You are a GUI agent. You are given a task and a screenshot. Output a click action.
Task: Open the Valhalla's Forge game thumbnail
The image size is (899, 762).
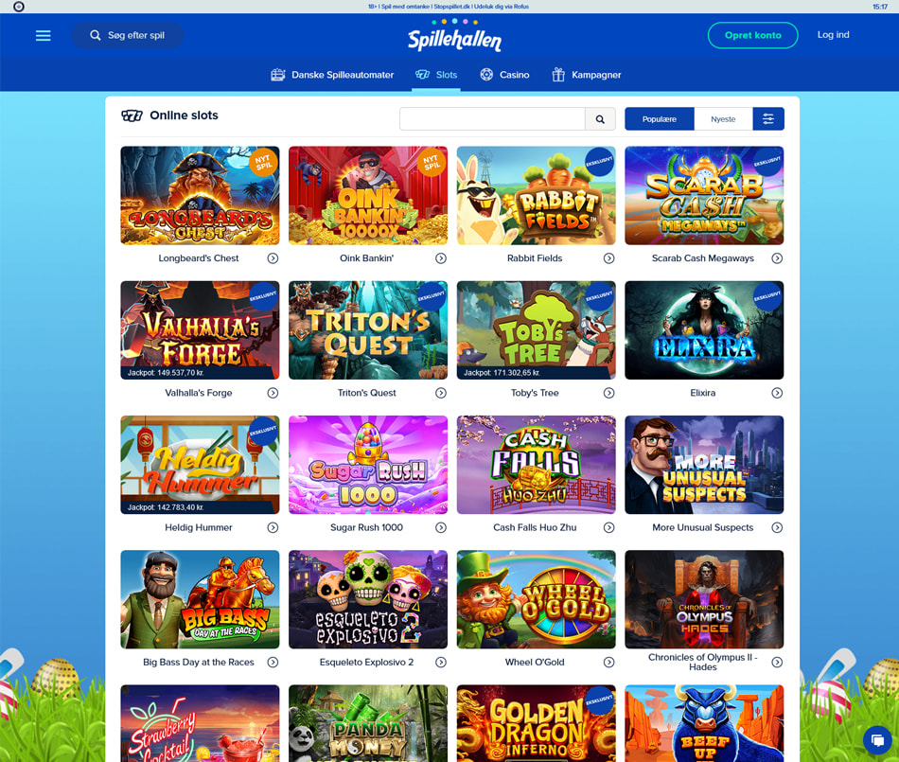click(x=200, y=330)
